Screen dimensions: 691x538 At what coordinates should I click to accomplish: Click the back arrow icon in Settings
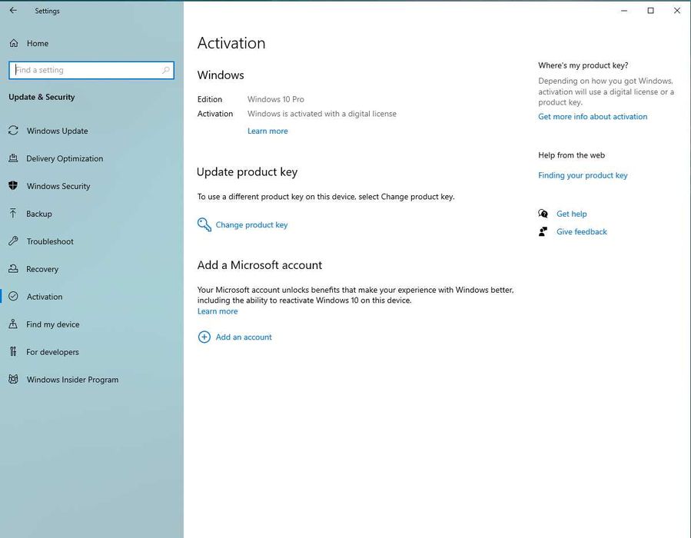pos(13,11)
